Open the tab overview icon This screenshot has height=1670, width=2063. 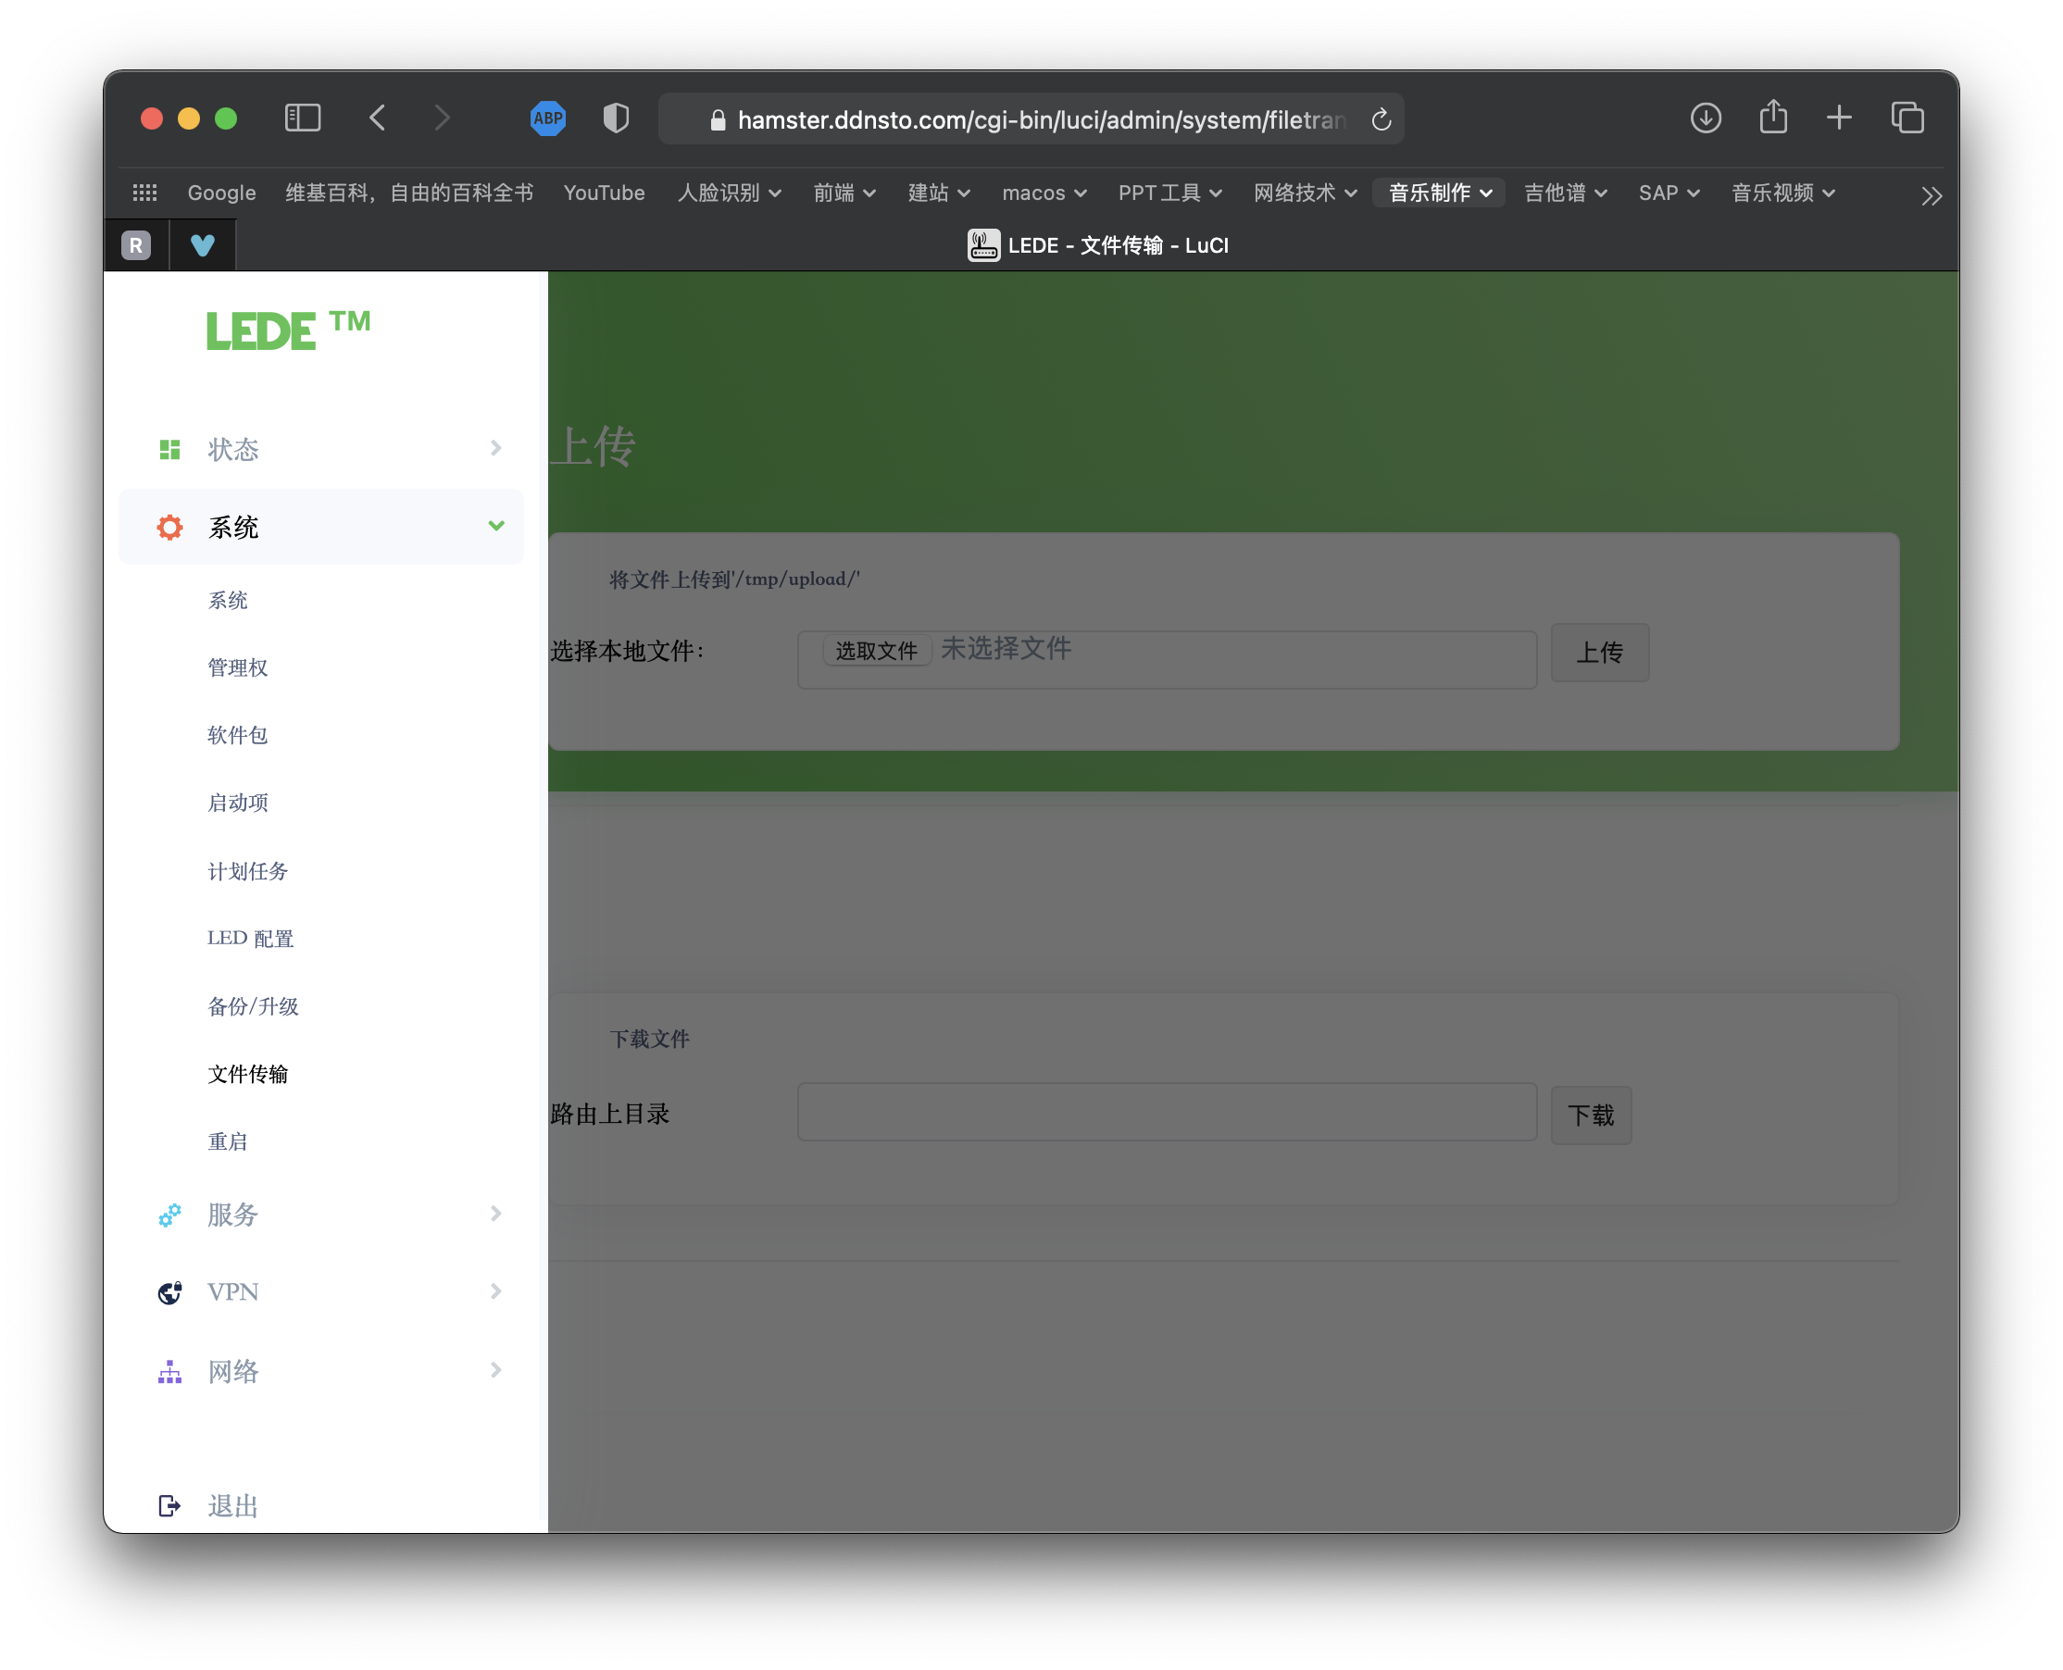point(1907,118)
